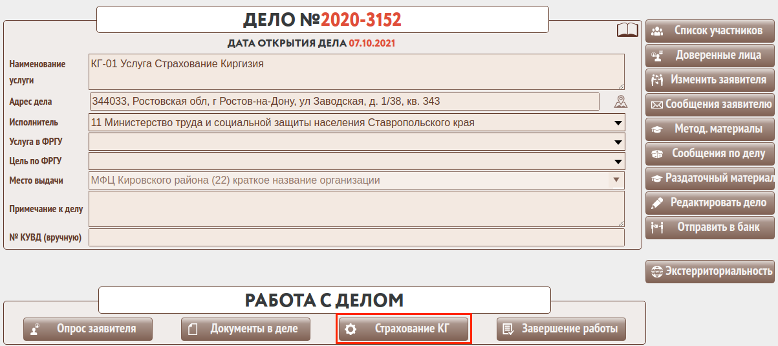The image size is (778, 346).
Task: Expand the Исполнитель dropdown
Action: (356, 122)
